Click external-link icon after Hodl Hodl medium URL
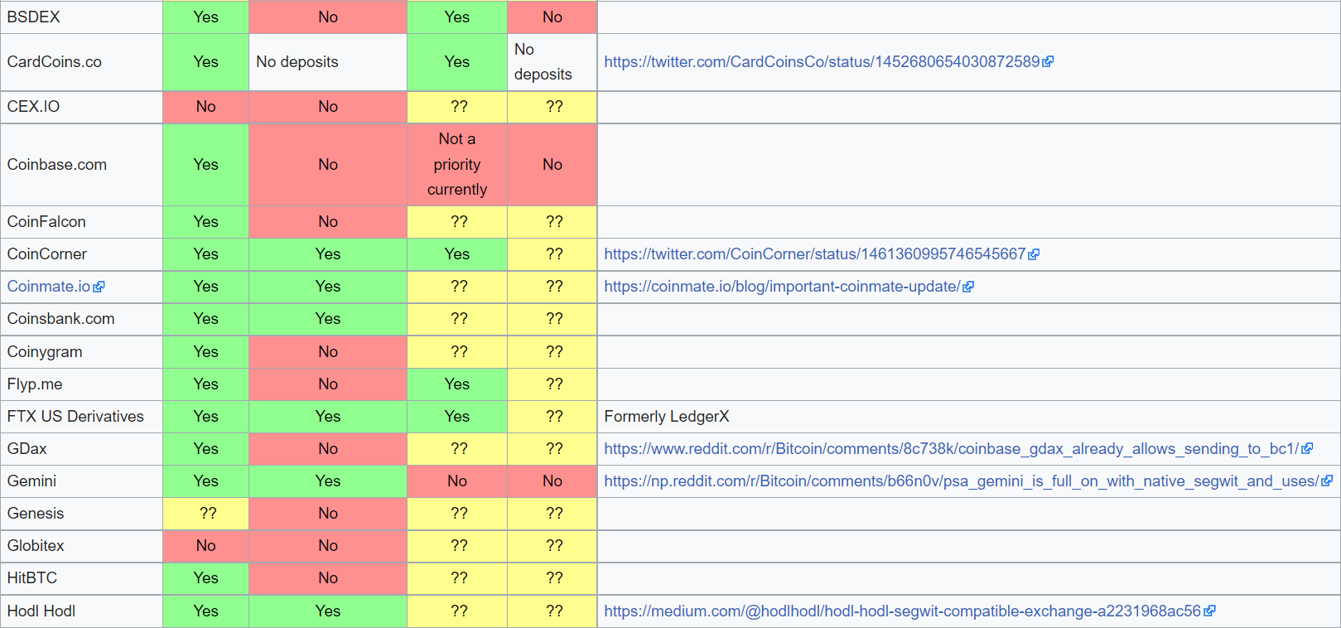This screenshot has width=1341, height=628. click(1209, 611)
